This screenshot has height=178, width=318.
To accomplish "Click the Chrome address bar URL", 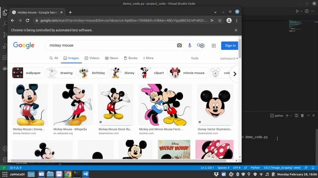I will [123, 21].
